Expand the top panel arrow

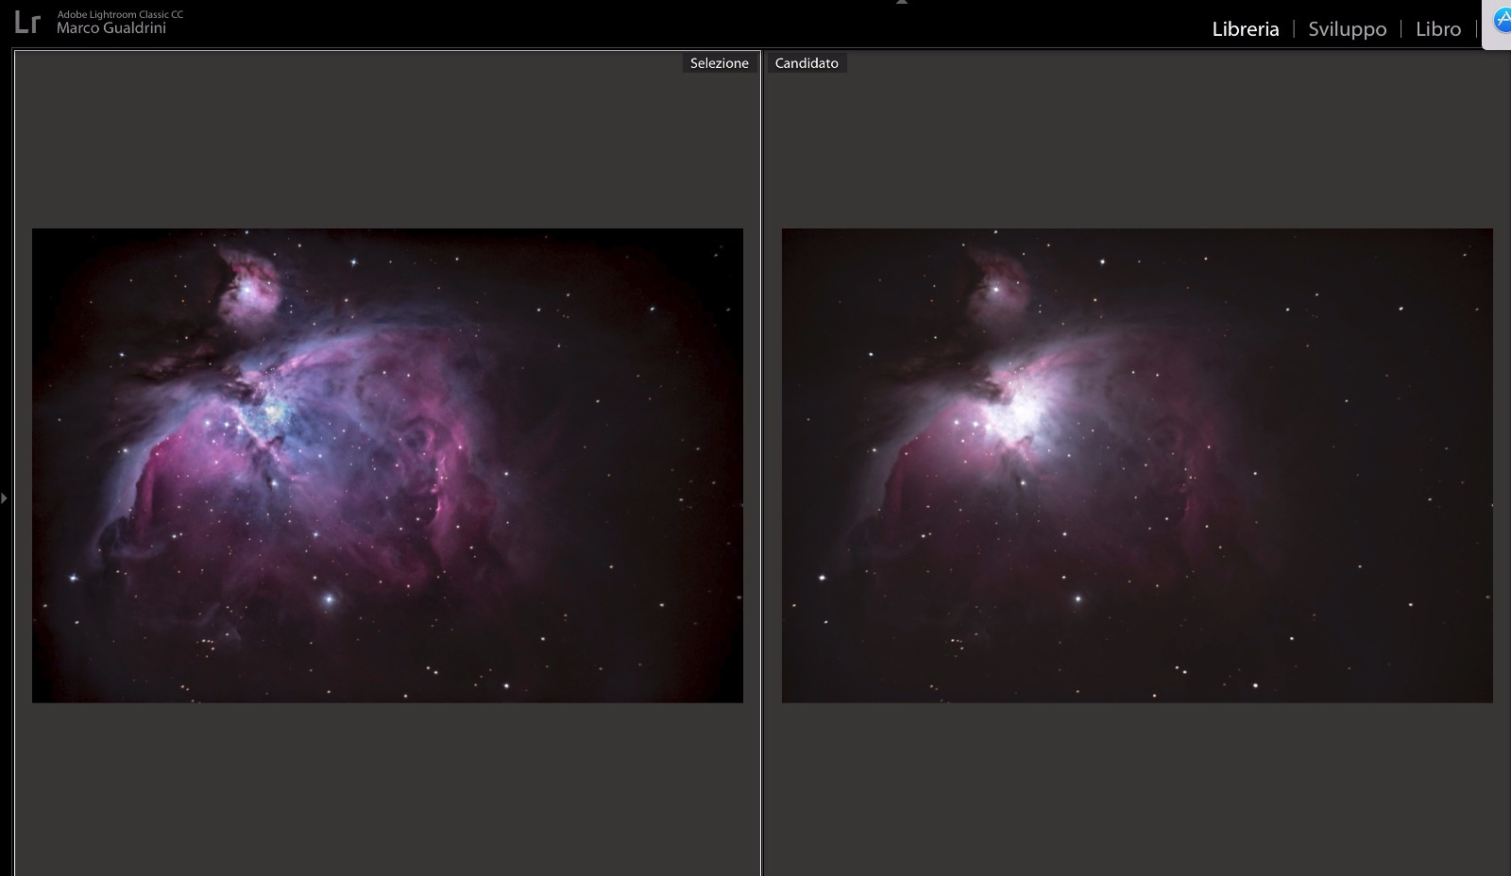click(x=901, y=3)
